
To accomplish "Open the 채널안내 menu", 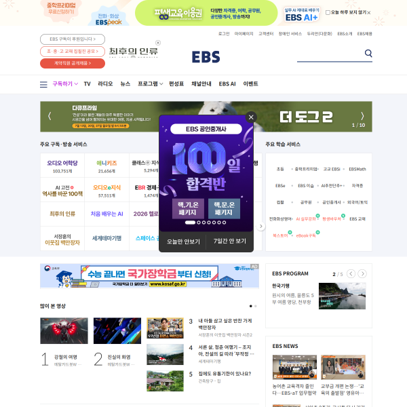I will coord(201,83).
